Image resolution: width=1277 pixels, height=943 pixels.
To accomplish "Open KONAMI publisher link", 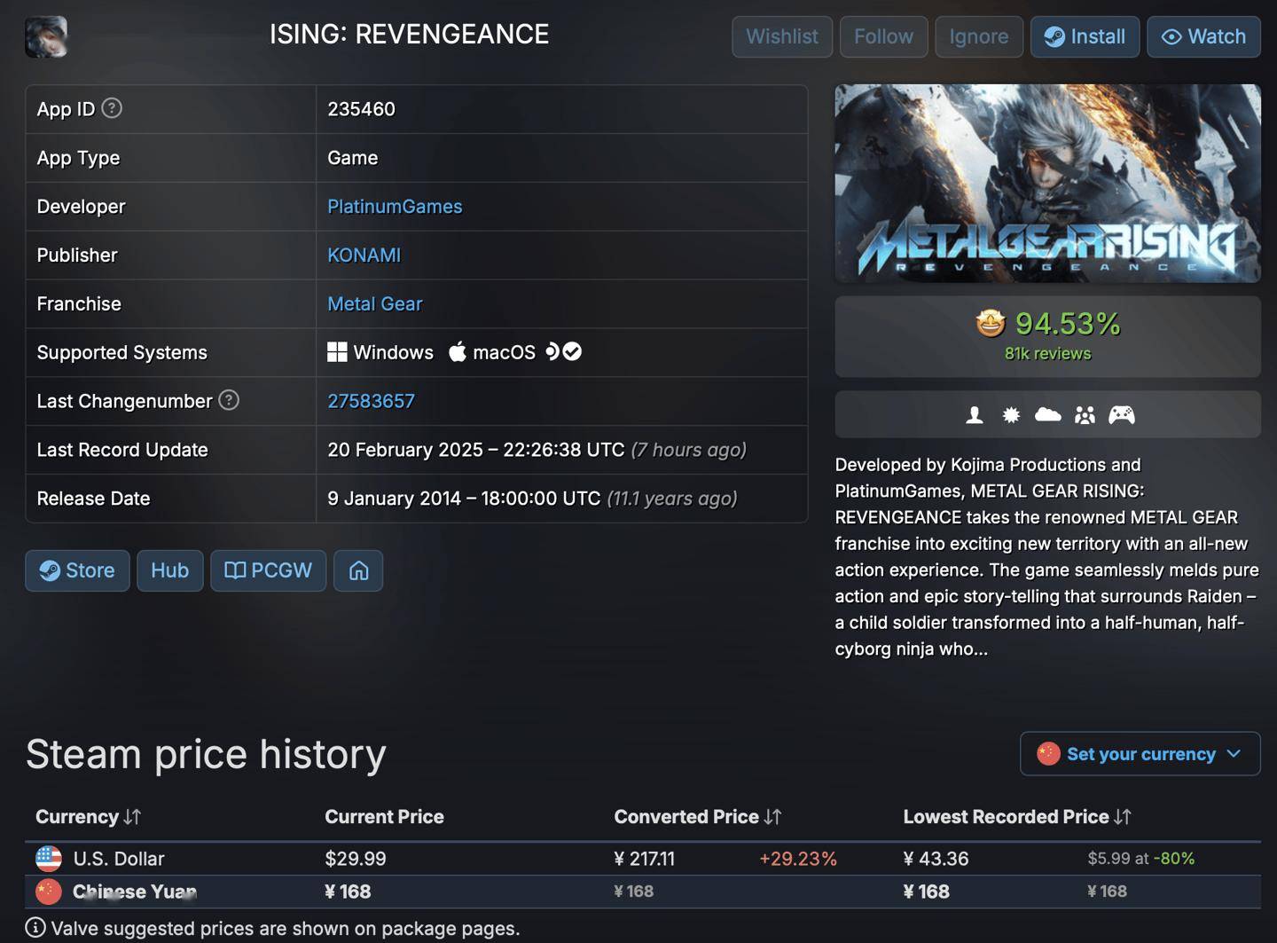I will (364, 255).
